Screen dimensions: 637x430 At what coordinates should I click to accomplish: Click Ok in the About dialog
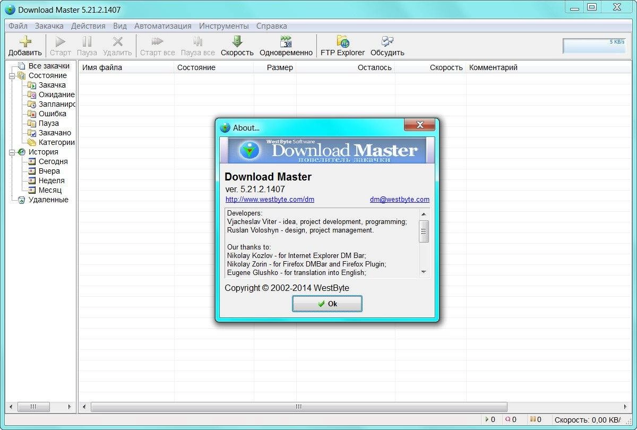(327, 304)
